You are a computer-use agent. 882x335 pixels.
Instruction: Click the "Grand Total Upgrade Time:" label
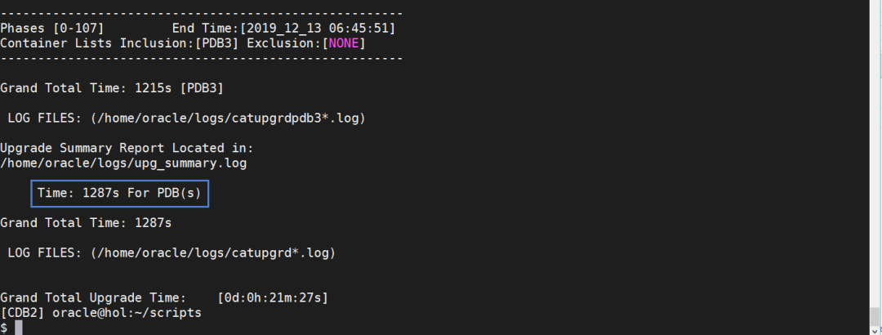[x=100, y=297]
